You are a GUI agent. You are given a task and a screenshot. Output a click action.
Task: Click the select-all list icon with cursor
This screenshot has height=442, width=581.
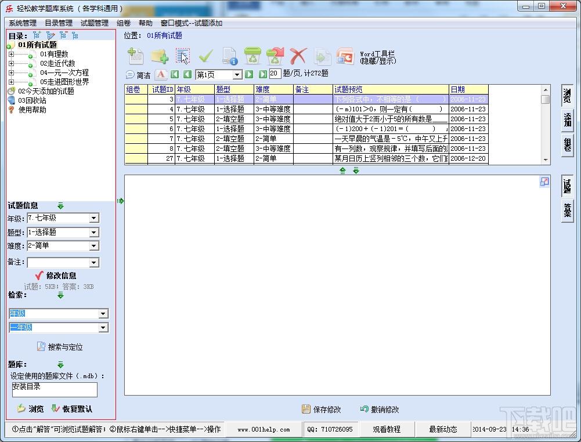pyautogui.click(x=183, y=57)
